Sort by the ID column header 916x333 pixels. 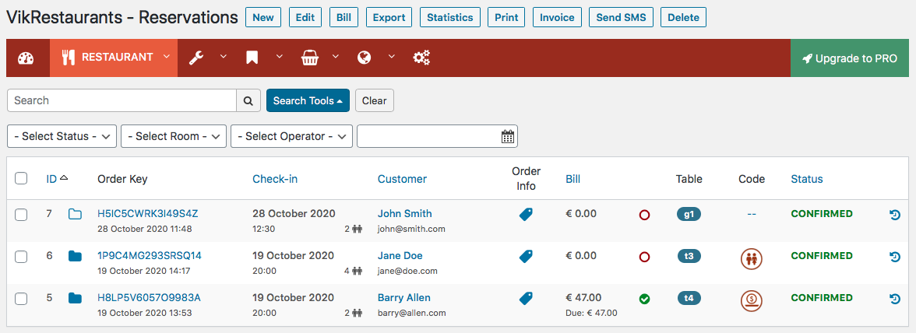[51, 179]
